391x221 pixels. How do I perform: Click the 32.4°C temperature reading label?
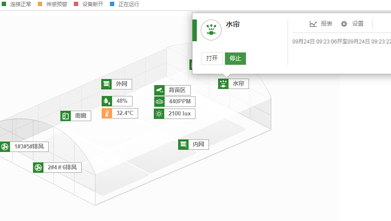point(125,114)
